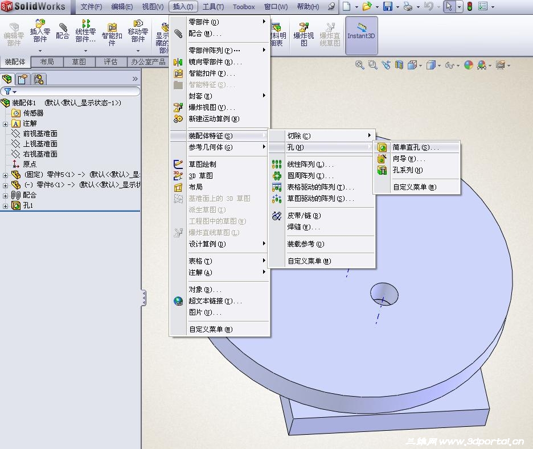Screen dimensions: 533x449
Task: Click the 简单直孔 icon in the submenu
Action: point(382,147)
